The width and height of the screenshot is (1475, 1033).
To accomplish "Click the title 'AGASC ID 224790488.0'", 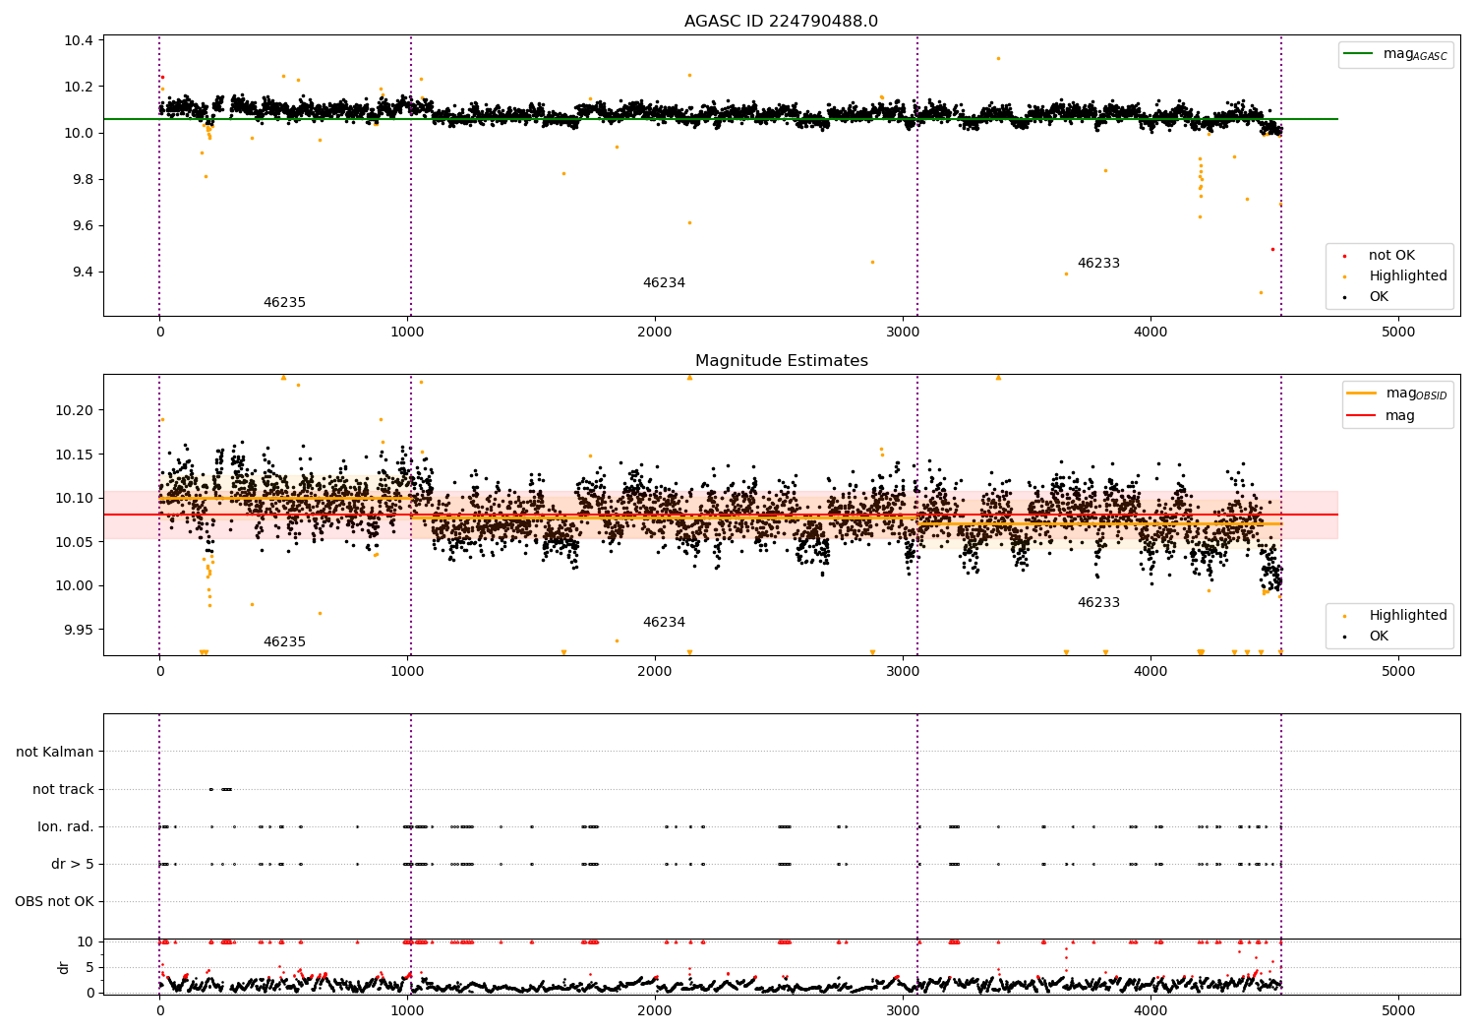I will click(781, 22).
